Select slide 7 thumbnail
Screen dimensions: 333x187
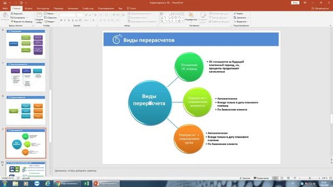pyautogui.click(x=25, y=77)
